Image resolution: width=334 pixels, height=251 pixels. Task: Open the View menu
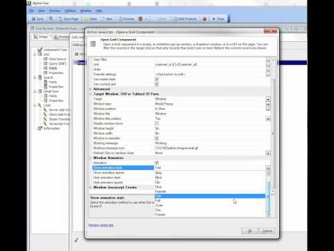(x=42, y=10)
